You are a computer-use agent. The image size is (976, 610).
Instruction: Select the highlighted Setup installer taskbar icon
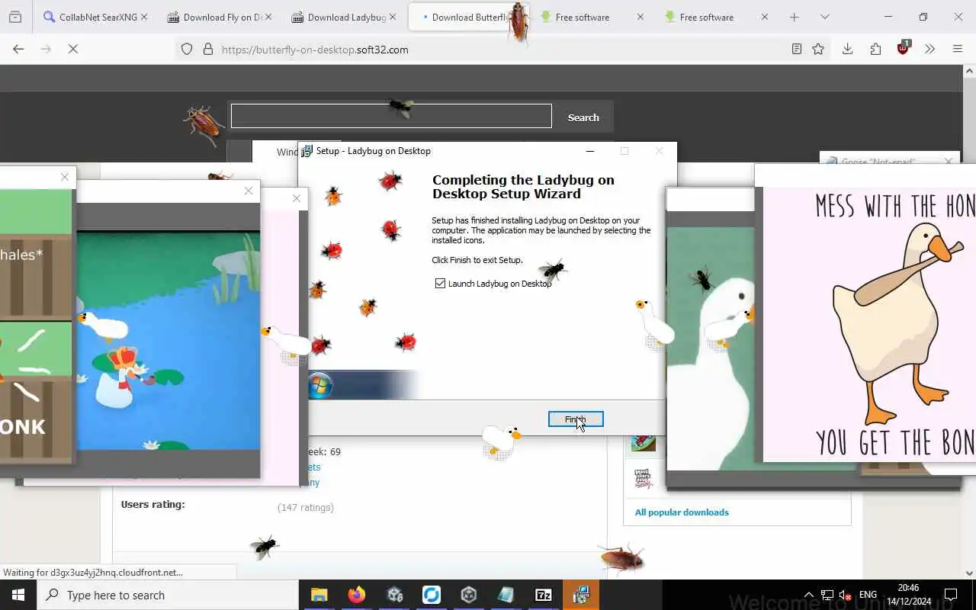point(581,595)
